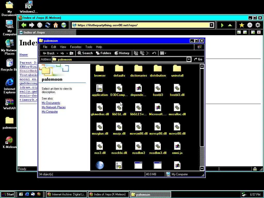Click the Move To toolbar icon
The image size is (264, 198).
click(x=136, y=53)
